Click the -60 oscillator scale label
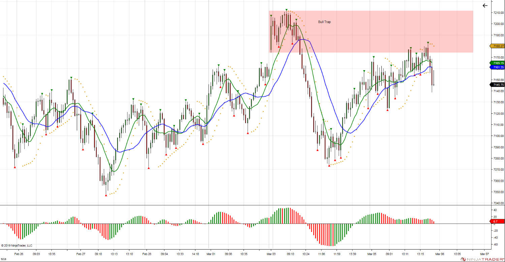Image resolution: width=505 pixels, height=262 pixels. [x=496, y=244]
